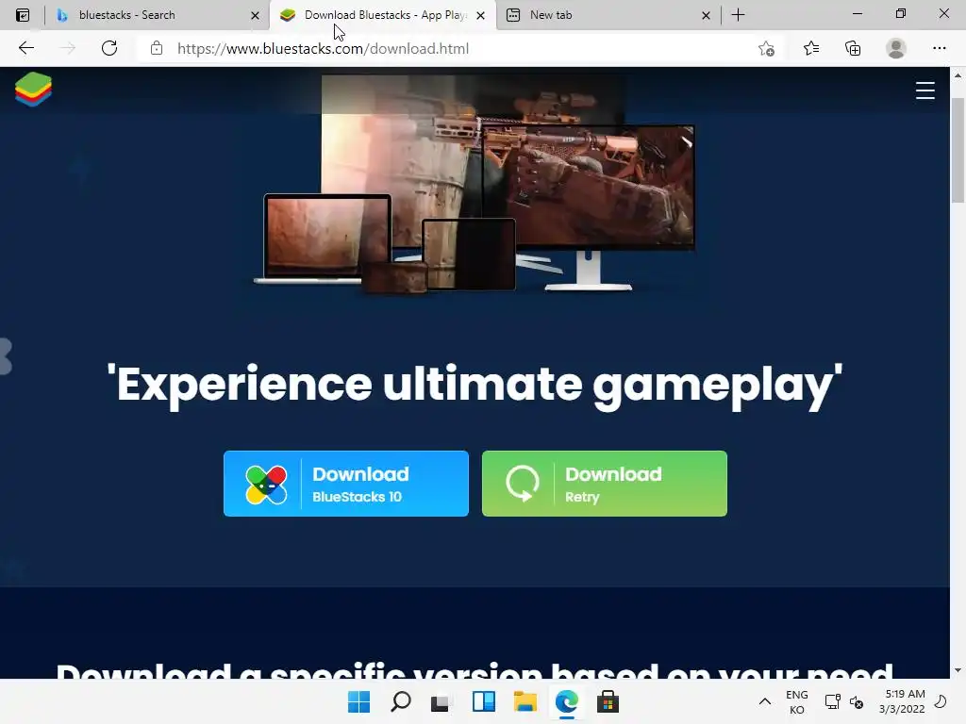
Task: Open the notification moon icon in the tray
Action: click(x=941, y=701)
